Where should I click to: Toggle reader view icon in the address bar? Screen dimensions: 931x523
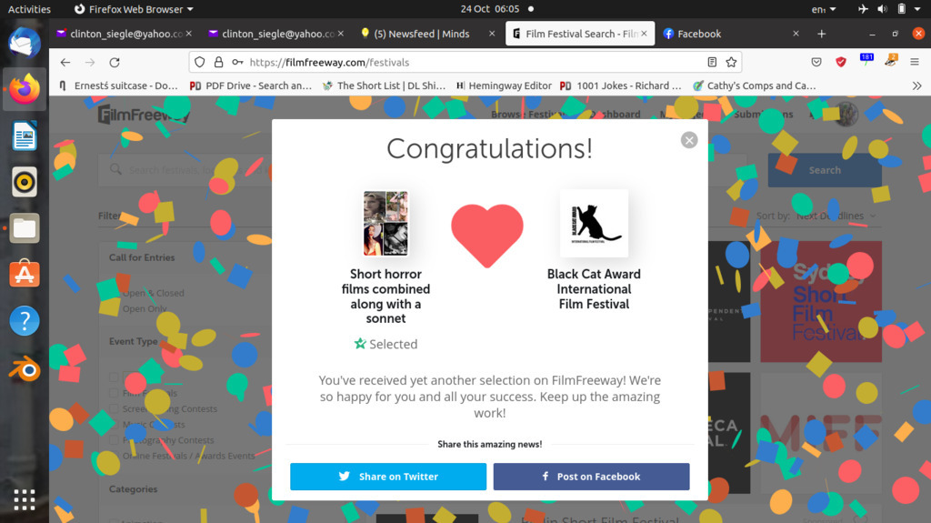point(712,63)
